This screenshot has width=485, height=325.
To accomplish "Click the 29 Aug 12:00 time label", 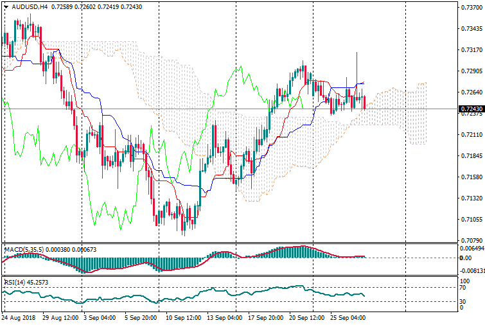I will 60,318.
